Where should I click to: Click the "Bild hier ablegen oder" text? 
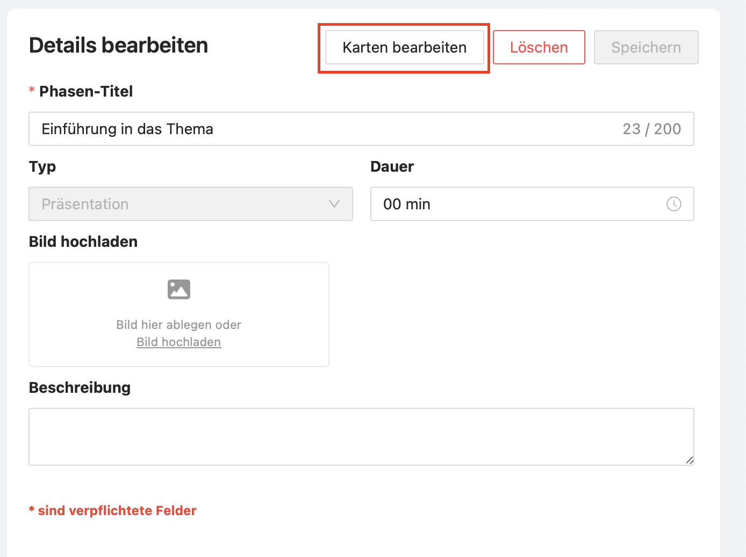[179, 325]
